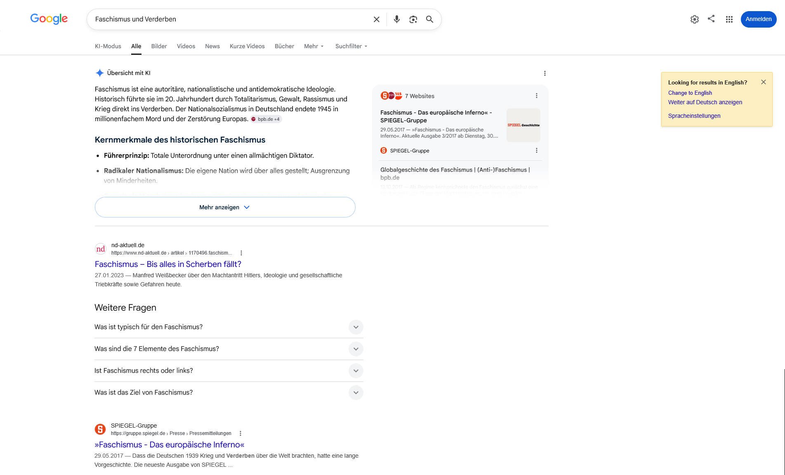Switch to the KI-Modus tab

coord(108,46)
